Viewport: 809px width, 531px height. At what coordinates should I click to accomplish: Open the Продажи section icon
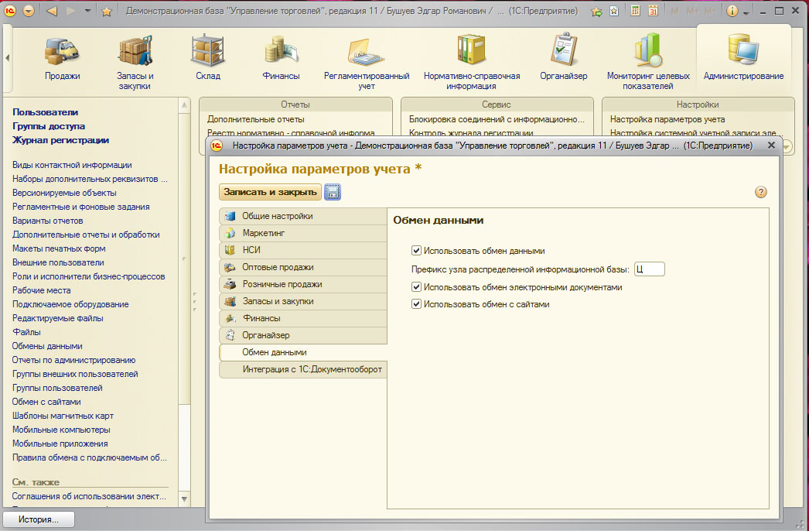tap(62, 56)
